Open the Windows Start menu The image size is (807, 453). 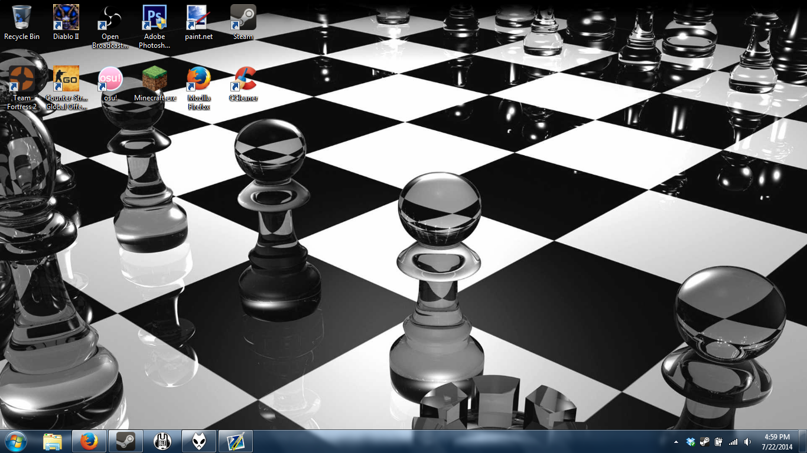click(x=16, y=441)
